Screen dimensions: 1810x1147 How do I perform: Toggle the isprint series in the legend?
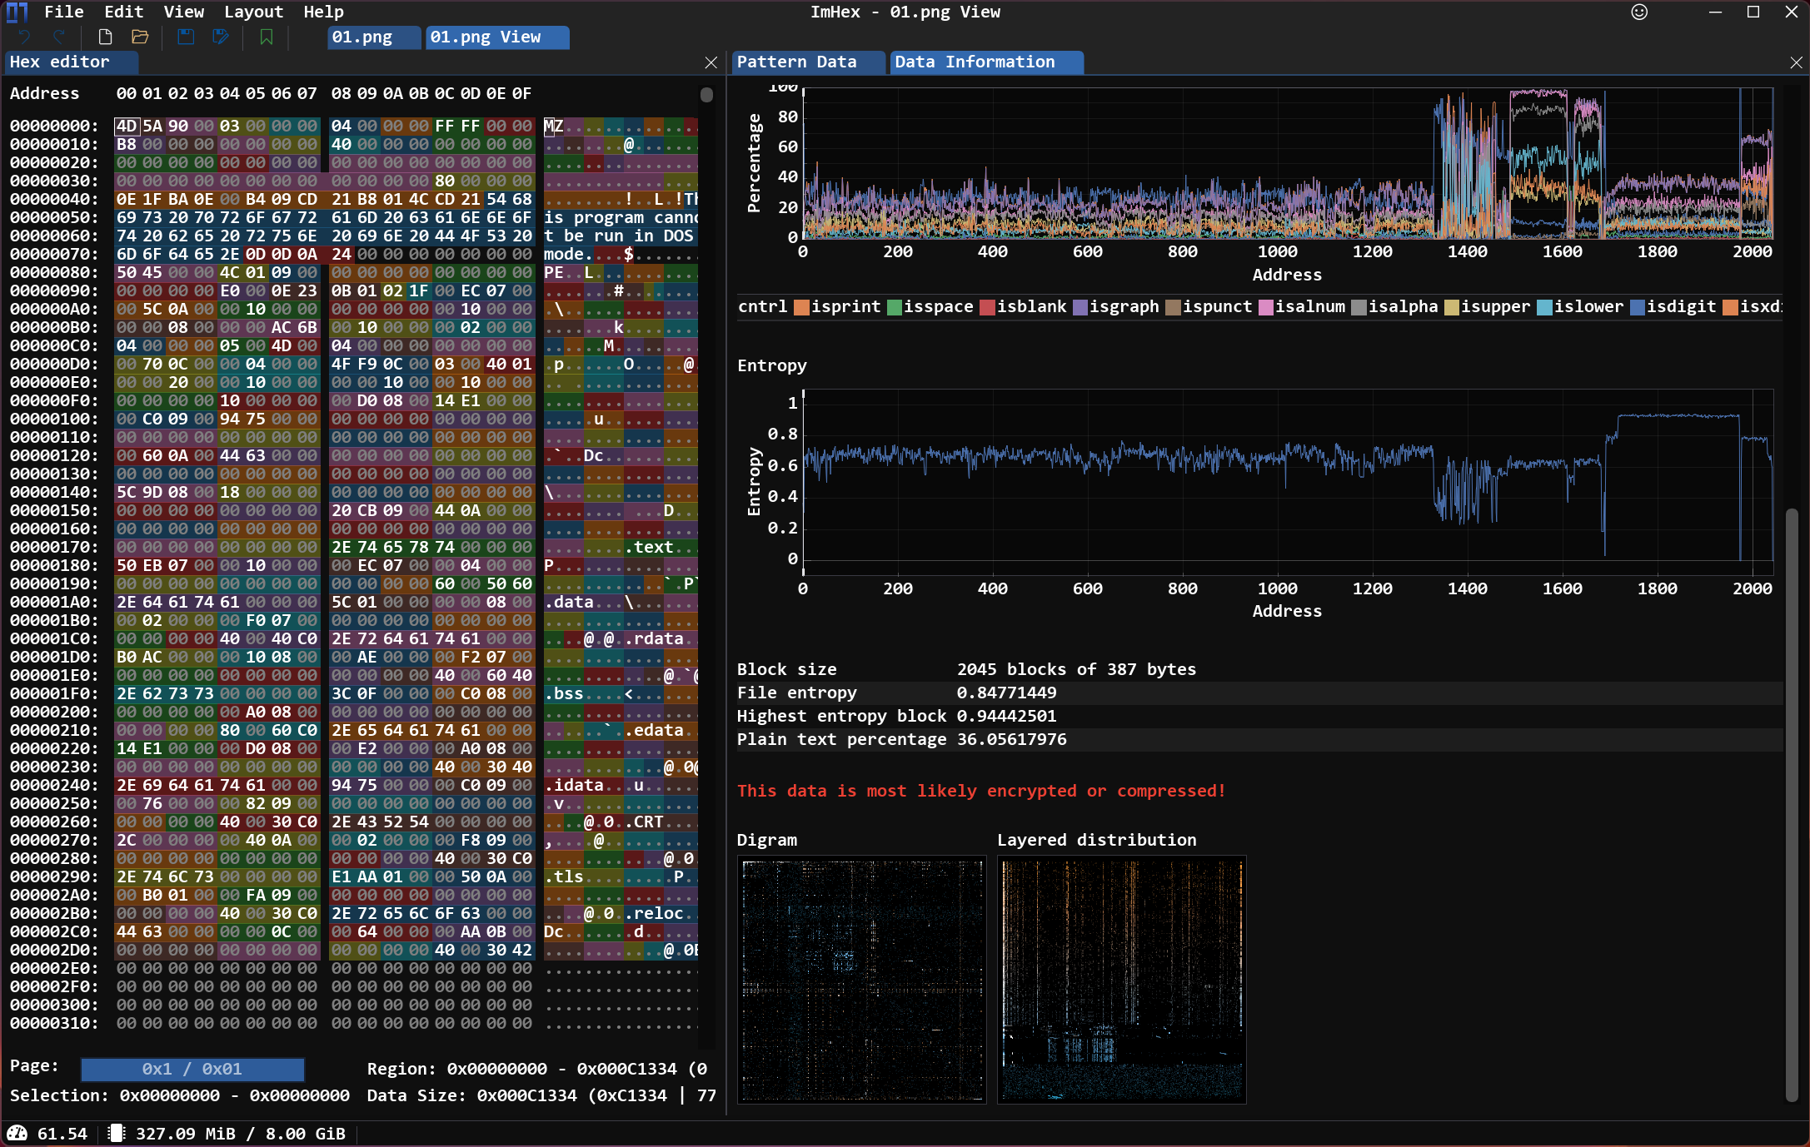point(844,306)
